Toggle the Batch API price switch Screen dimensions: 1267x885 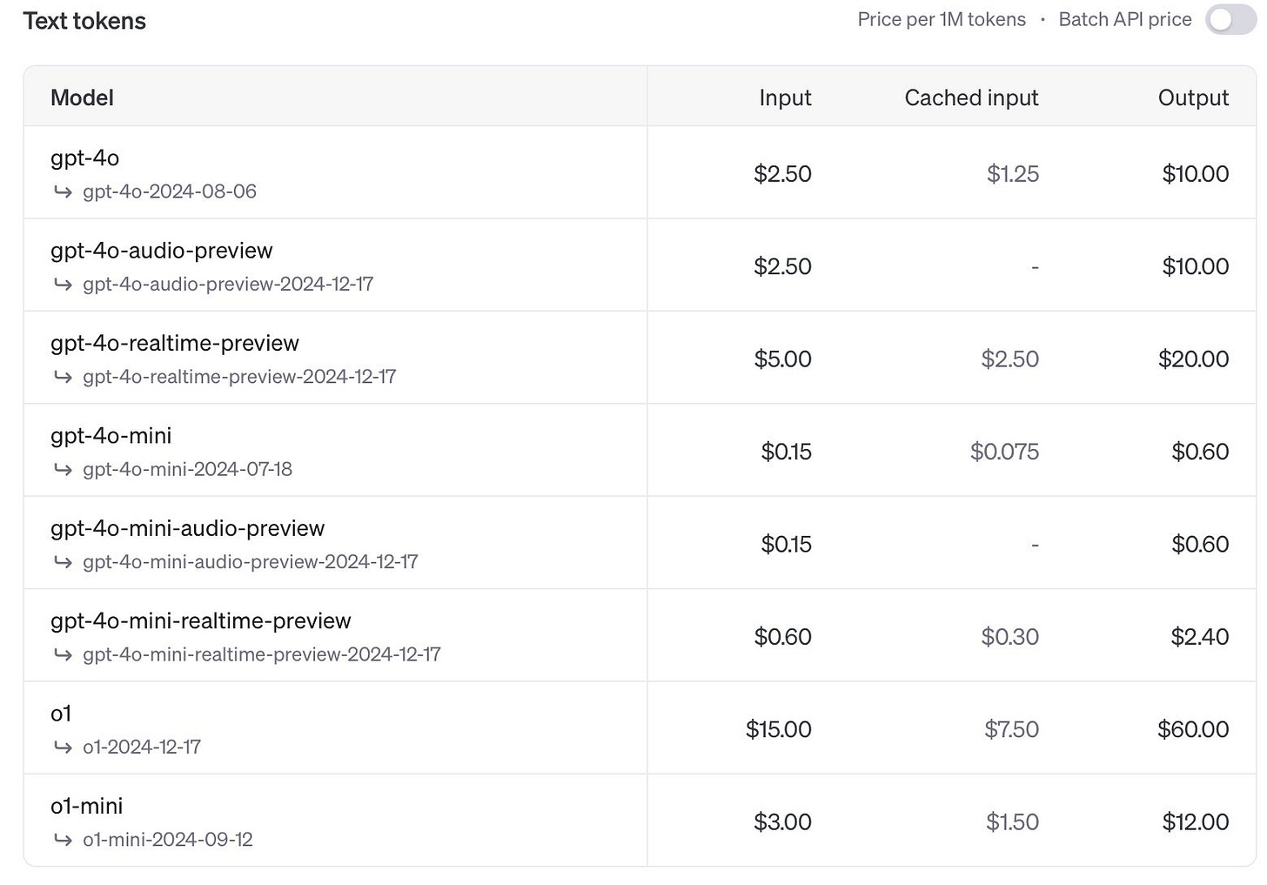(x=1230, y=20)
